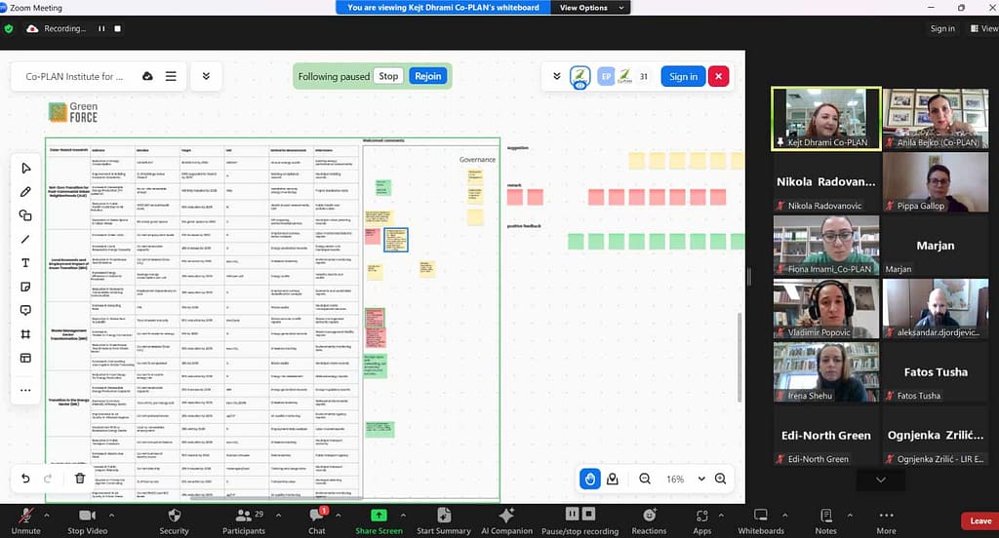
Task: Open View Options dropdown at top
Action: (582, 8)
